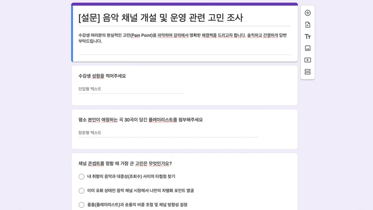Viewport: 373px width, 210px height.
Task: Click the form title '[설문] 음악 채널 개설 및 운영 관련 고민 조사'
Action: tap(161, 18)
